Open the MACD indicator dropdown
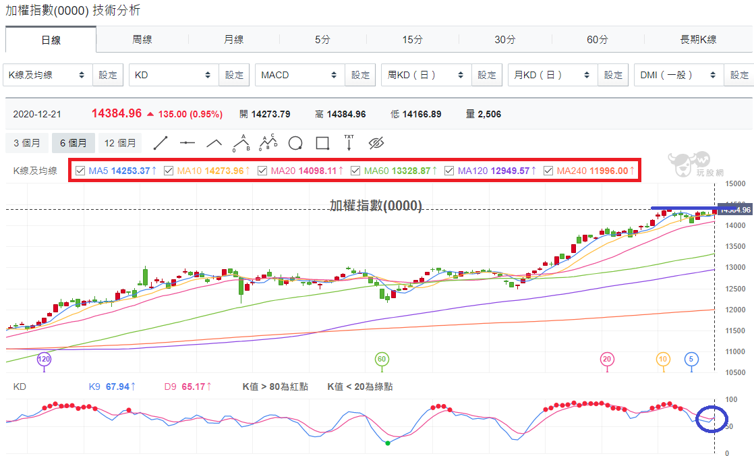 (299, 75)
